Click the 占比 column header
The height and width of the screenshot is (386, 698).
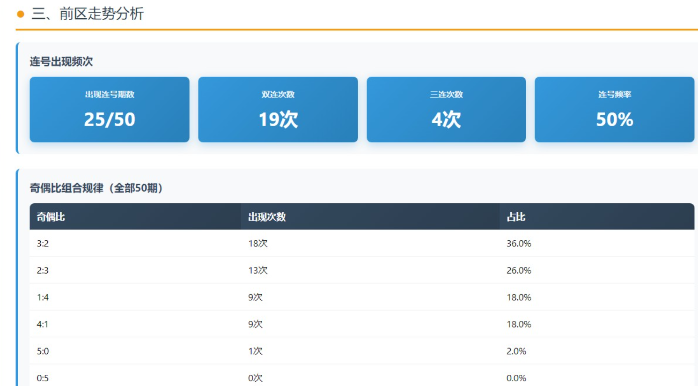click(516, 217)
